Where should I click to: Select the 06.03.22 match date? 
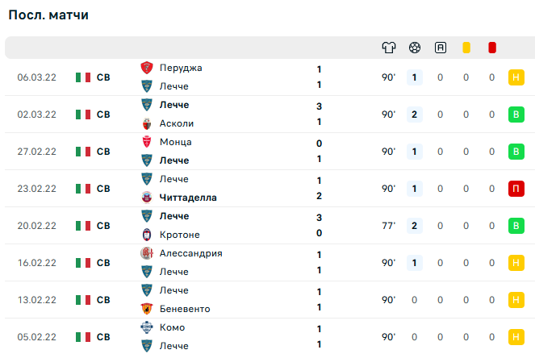tap(36, 77)
